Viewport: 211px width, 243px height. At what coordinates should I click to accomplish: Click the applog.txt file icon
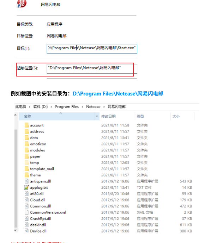click(x=26, y=187)
